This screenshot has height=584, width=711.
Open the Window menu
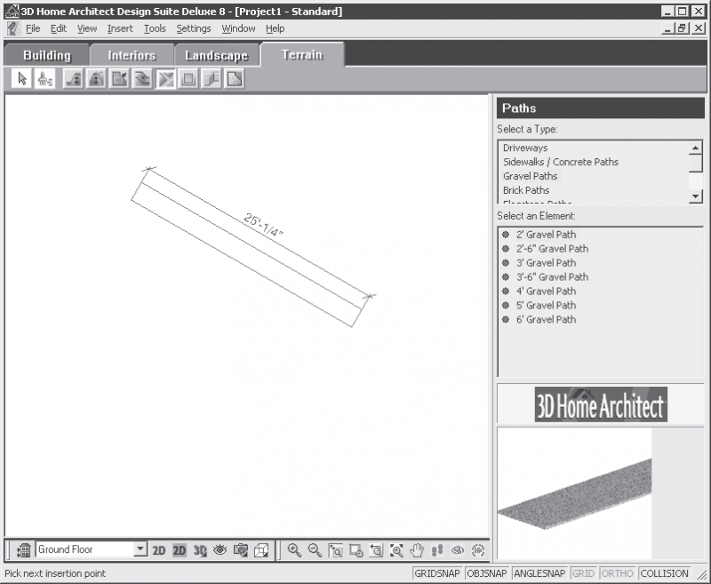tap(238, 28)
